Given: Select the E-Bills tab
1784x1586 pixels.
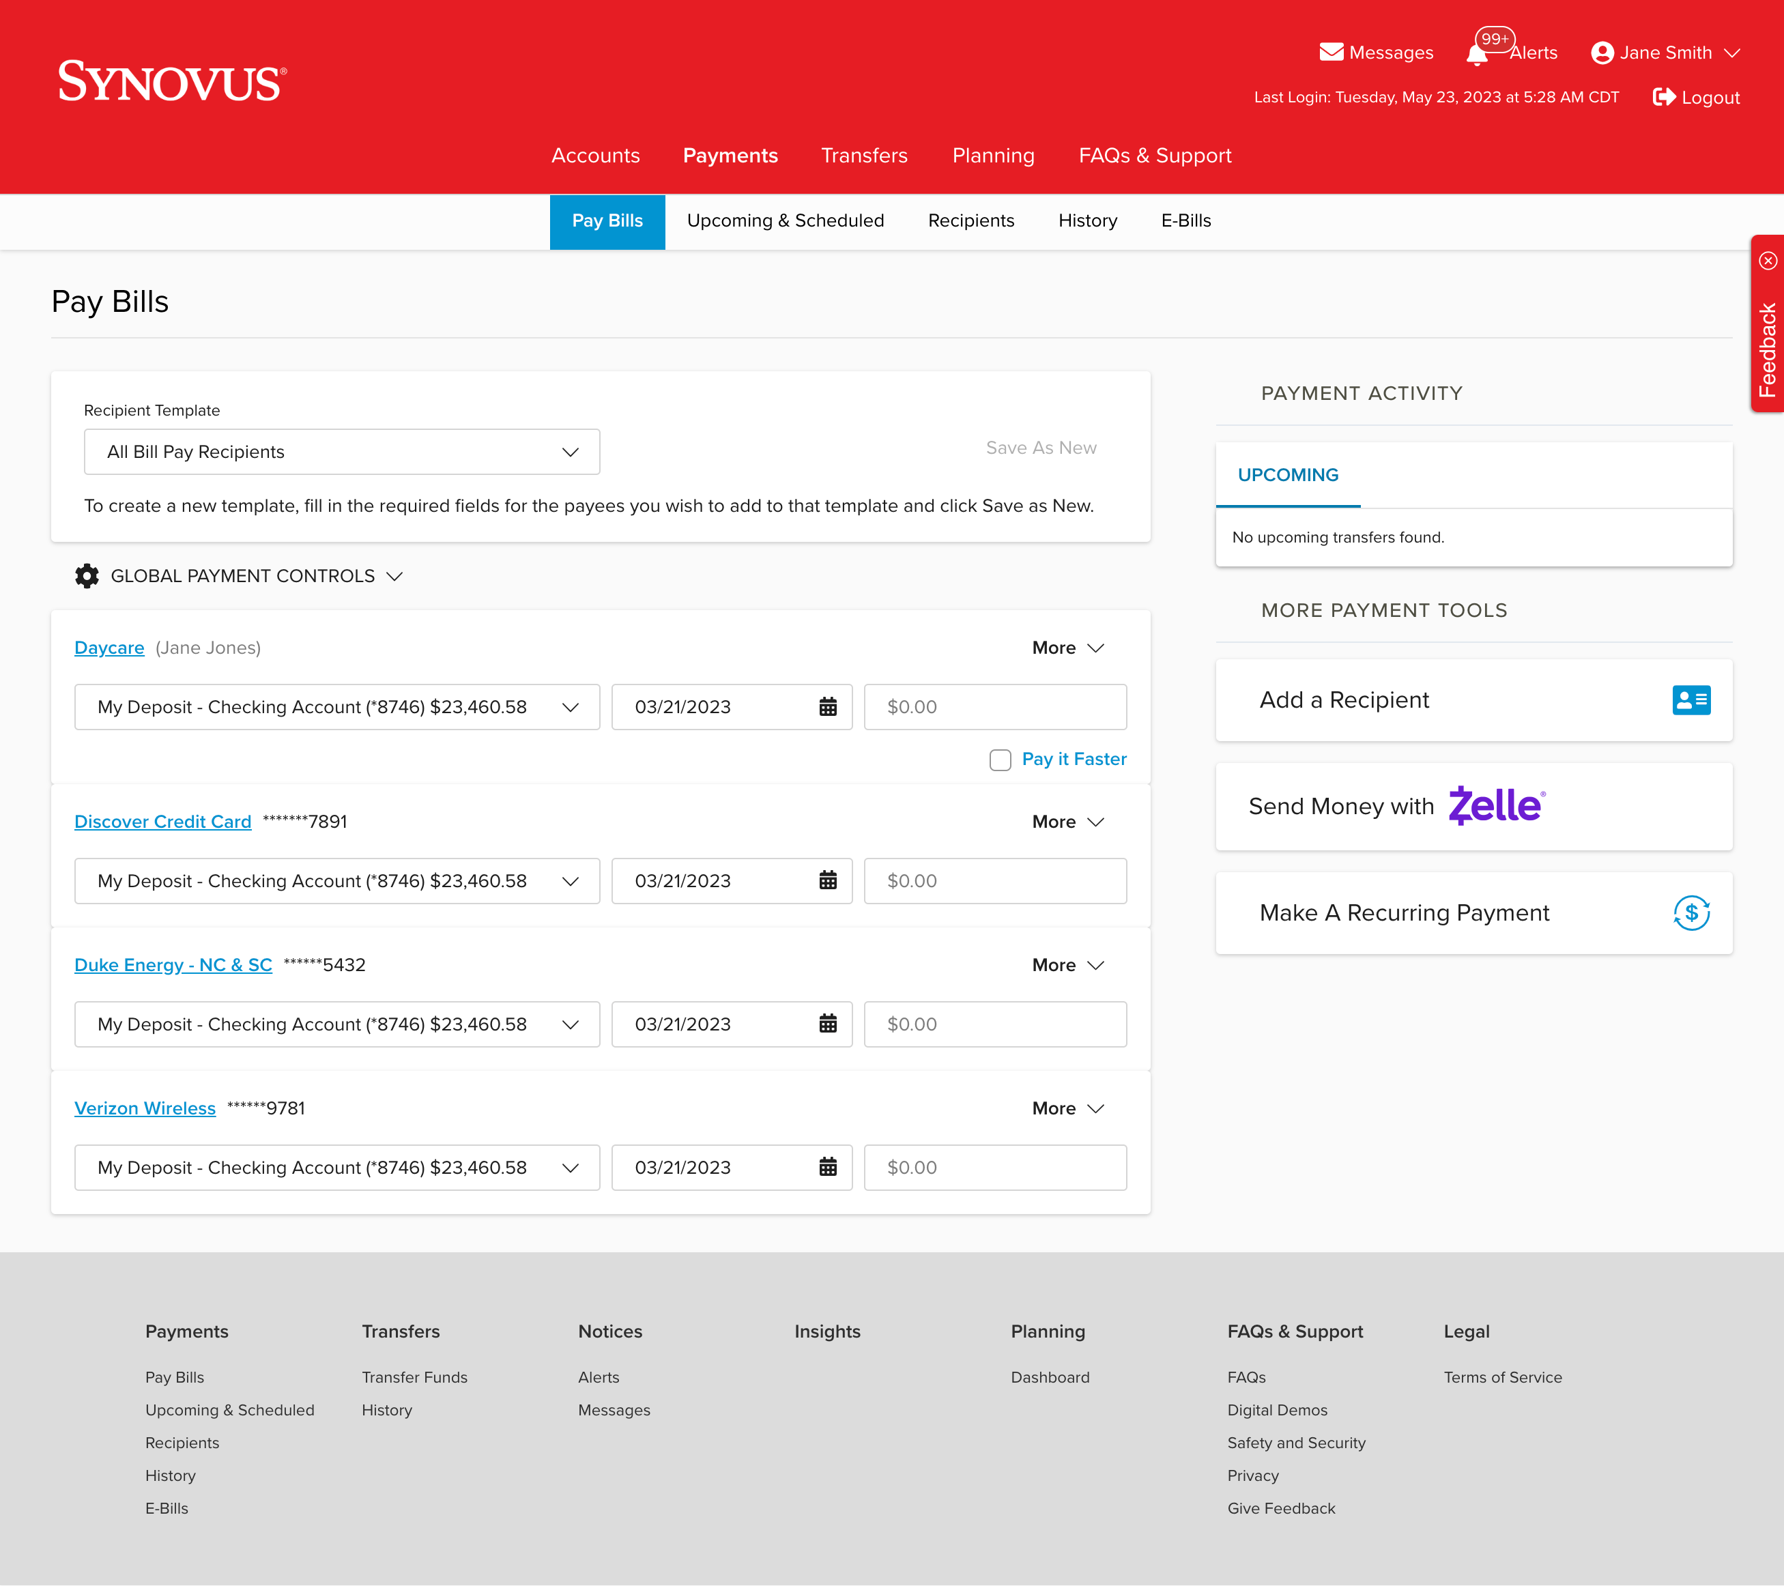Looking at the screenshot, I should [1185, 221].
